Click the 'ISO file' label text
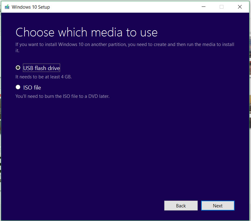251x221 pixels. (32, 88)
